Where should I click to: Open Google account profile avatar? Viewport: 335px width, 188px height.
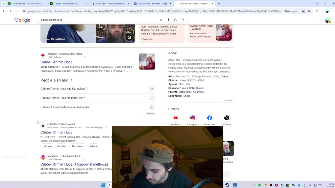point(328,20)
